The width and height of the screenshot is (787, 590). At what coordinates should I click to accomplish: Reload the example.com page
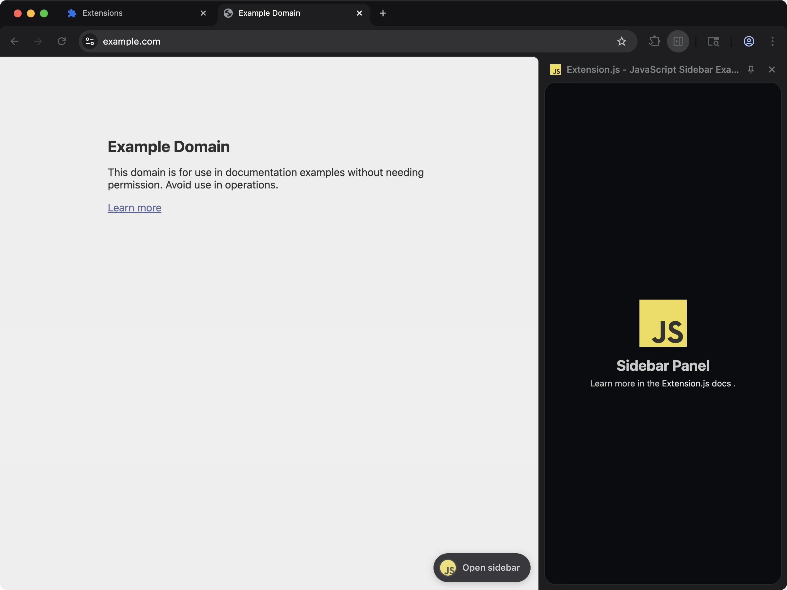[x=61, y=41]
